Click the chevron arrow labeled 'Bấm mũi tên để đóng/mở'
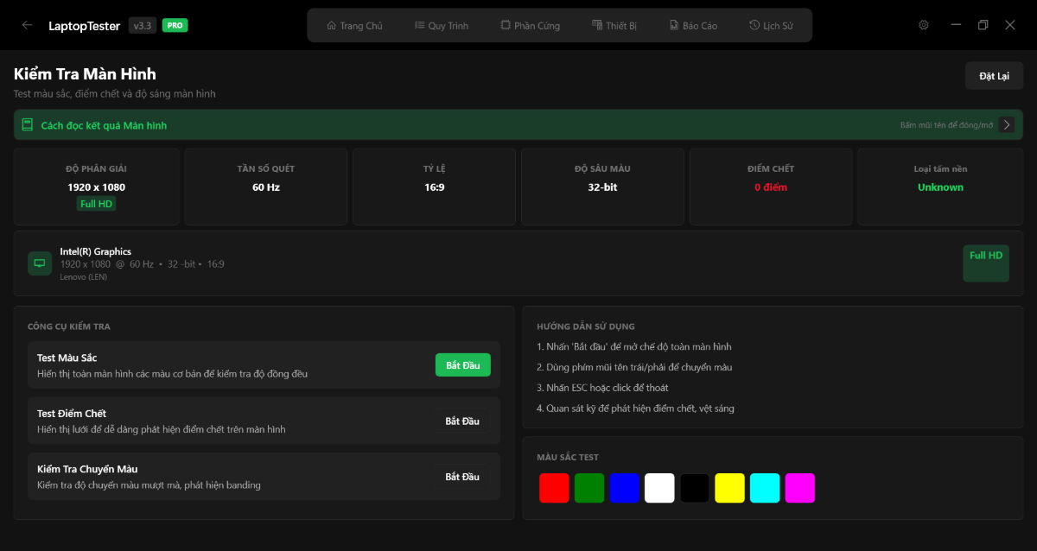 pos(1006,123)
